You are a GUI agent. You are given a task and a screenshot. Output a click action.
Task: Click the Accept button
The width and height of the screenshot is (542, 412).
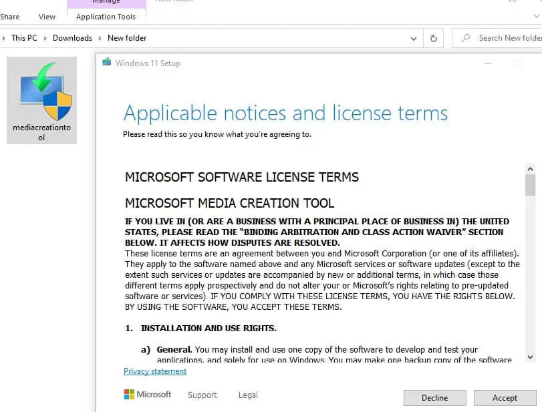(x=505, y=398)
